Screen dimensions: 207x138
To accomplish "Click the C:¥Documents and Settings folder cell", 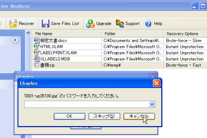I will click(133, 41).
